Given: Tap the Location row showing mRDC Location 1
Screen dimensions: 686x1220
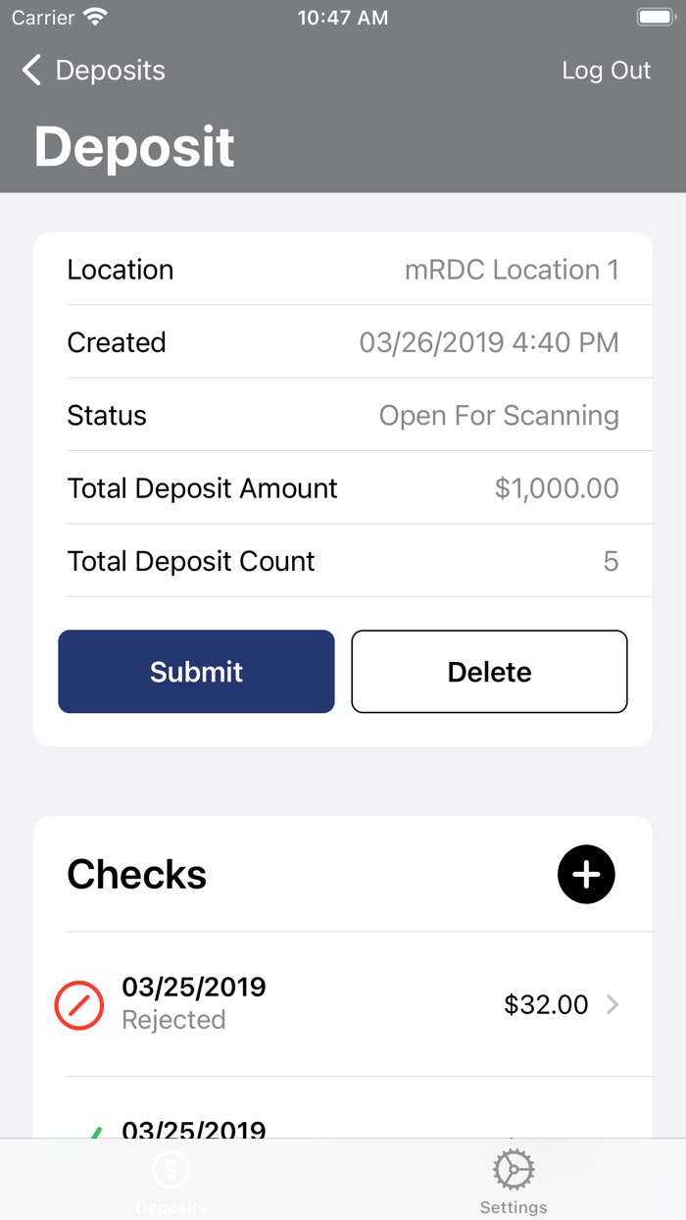Looking at the screenshot, I should 343,270.
